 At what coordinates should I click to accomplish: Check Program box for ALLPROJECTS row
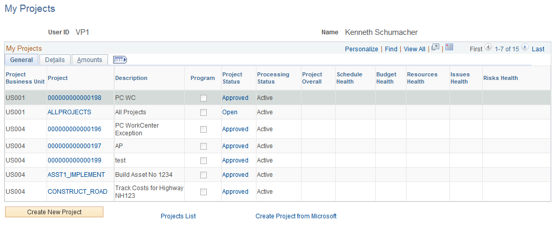point(203,112)
